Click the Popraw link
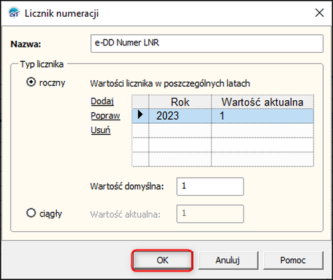 point(106,116)
